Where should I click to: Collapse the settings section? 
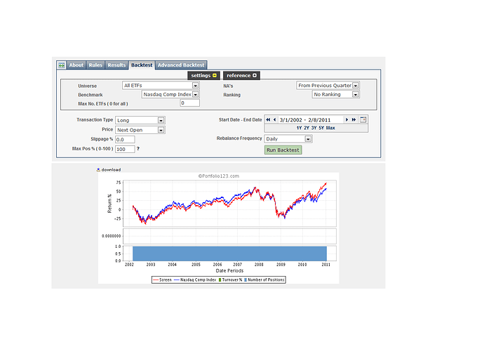203,75
